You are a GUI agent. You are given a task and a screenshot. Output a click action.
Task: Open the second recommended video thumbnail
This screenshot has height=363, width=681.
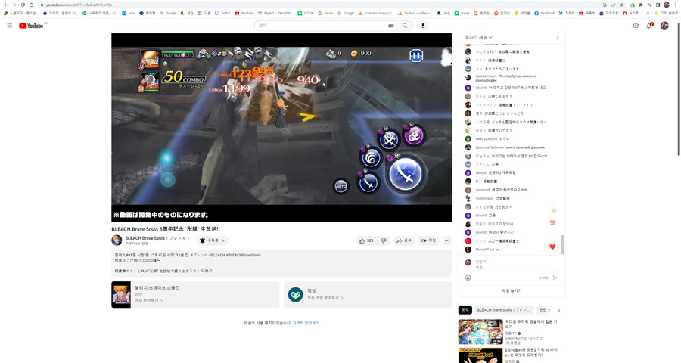tap(480, 355)
